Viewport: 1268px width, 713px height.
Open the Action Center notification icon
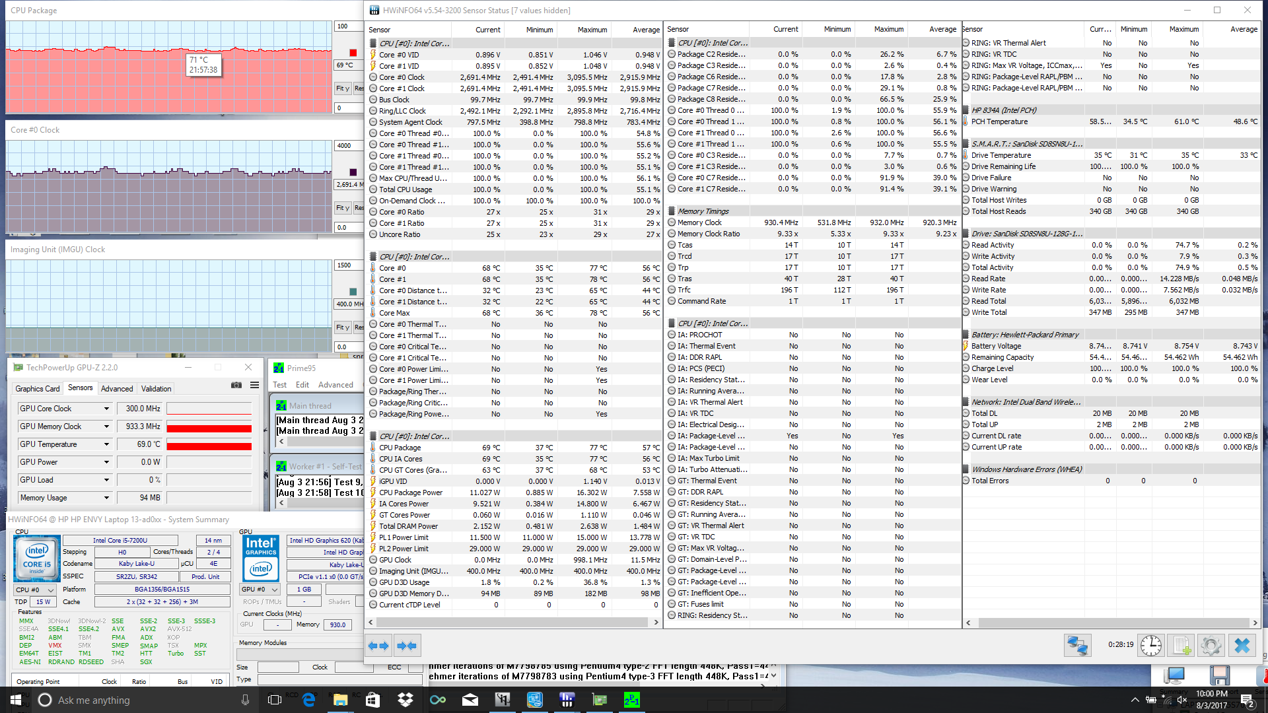[1247, 700]
